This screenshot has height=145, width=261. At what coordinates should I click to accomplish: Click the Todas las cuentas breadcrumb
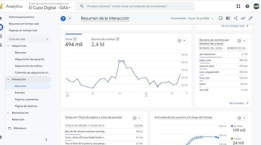click(x=38, y=4)
